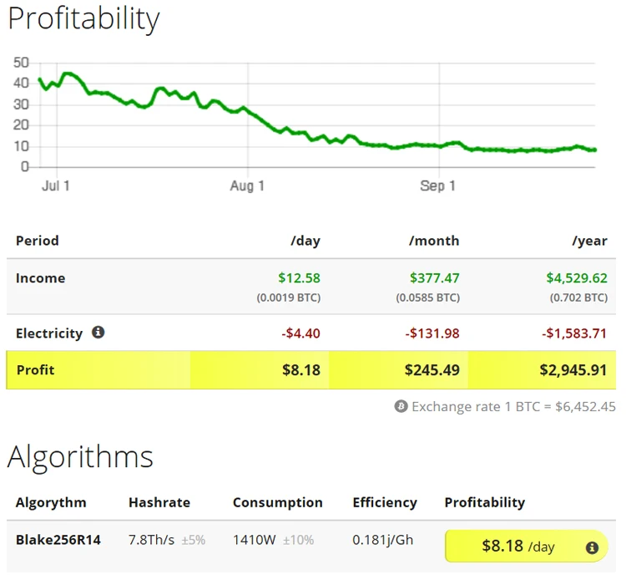Screen dimensions: 626x585
Task: Click the Efficiency column header
Action: click(385, 502)
